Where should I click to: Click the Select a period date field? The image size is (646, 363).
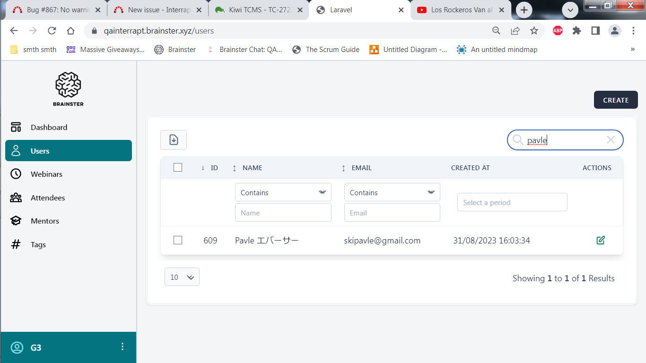(x=512, y=202)
